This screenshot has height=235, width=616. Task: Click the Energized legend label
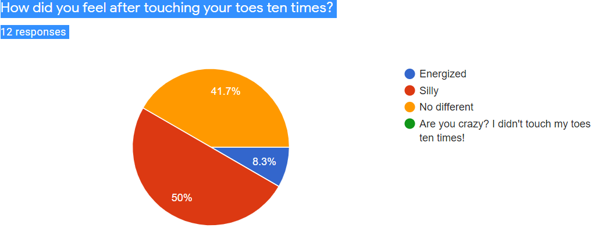click(443, 74)
